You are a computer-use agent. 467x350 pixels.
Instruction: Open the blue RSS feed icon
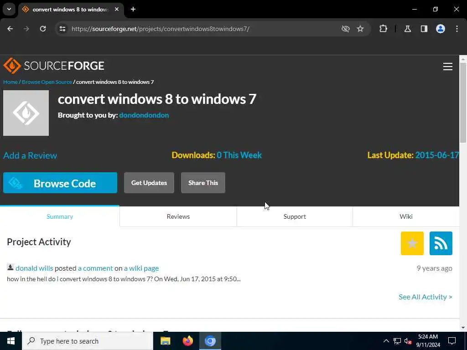pos(441,243)
